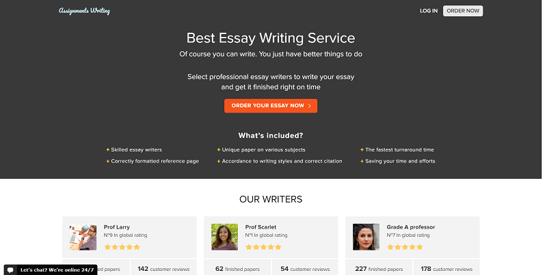Select the Prof Scarlet writer name
Screen dimensions: 547x275
(261, 227)
